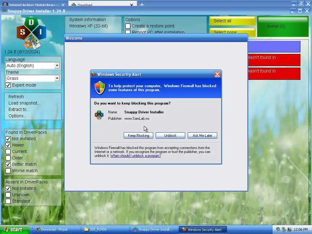Screen dimensions: 312x234
Task: Open Load snapshot... entry
Action: click(x=25, y=103)
